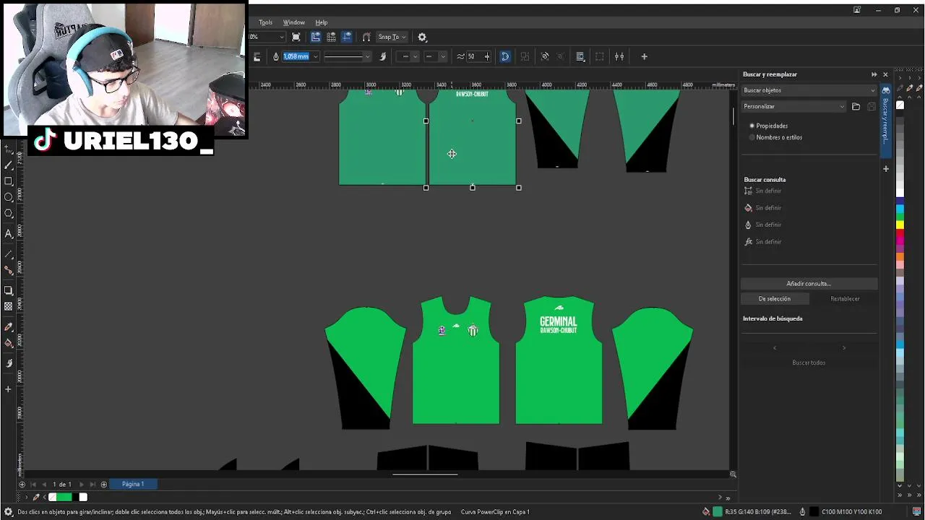Toggle show grid icon
925x520 pixels.
click(x=331, y=37)
